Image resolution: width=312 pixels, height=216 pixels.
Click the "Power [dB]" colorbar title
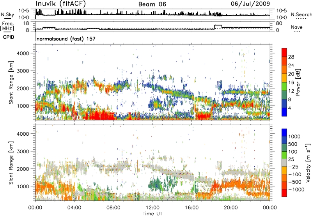298,82
